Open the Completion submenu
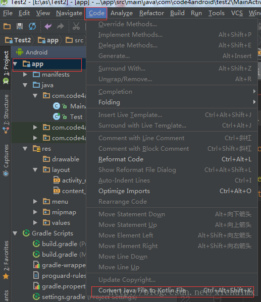Image resolution: width=261 pixels, height=302 pixels. coord(172,92)
